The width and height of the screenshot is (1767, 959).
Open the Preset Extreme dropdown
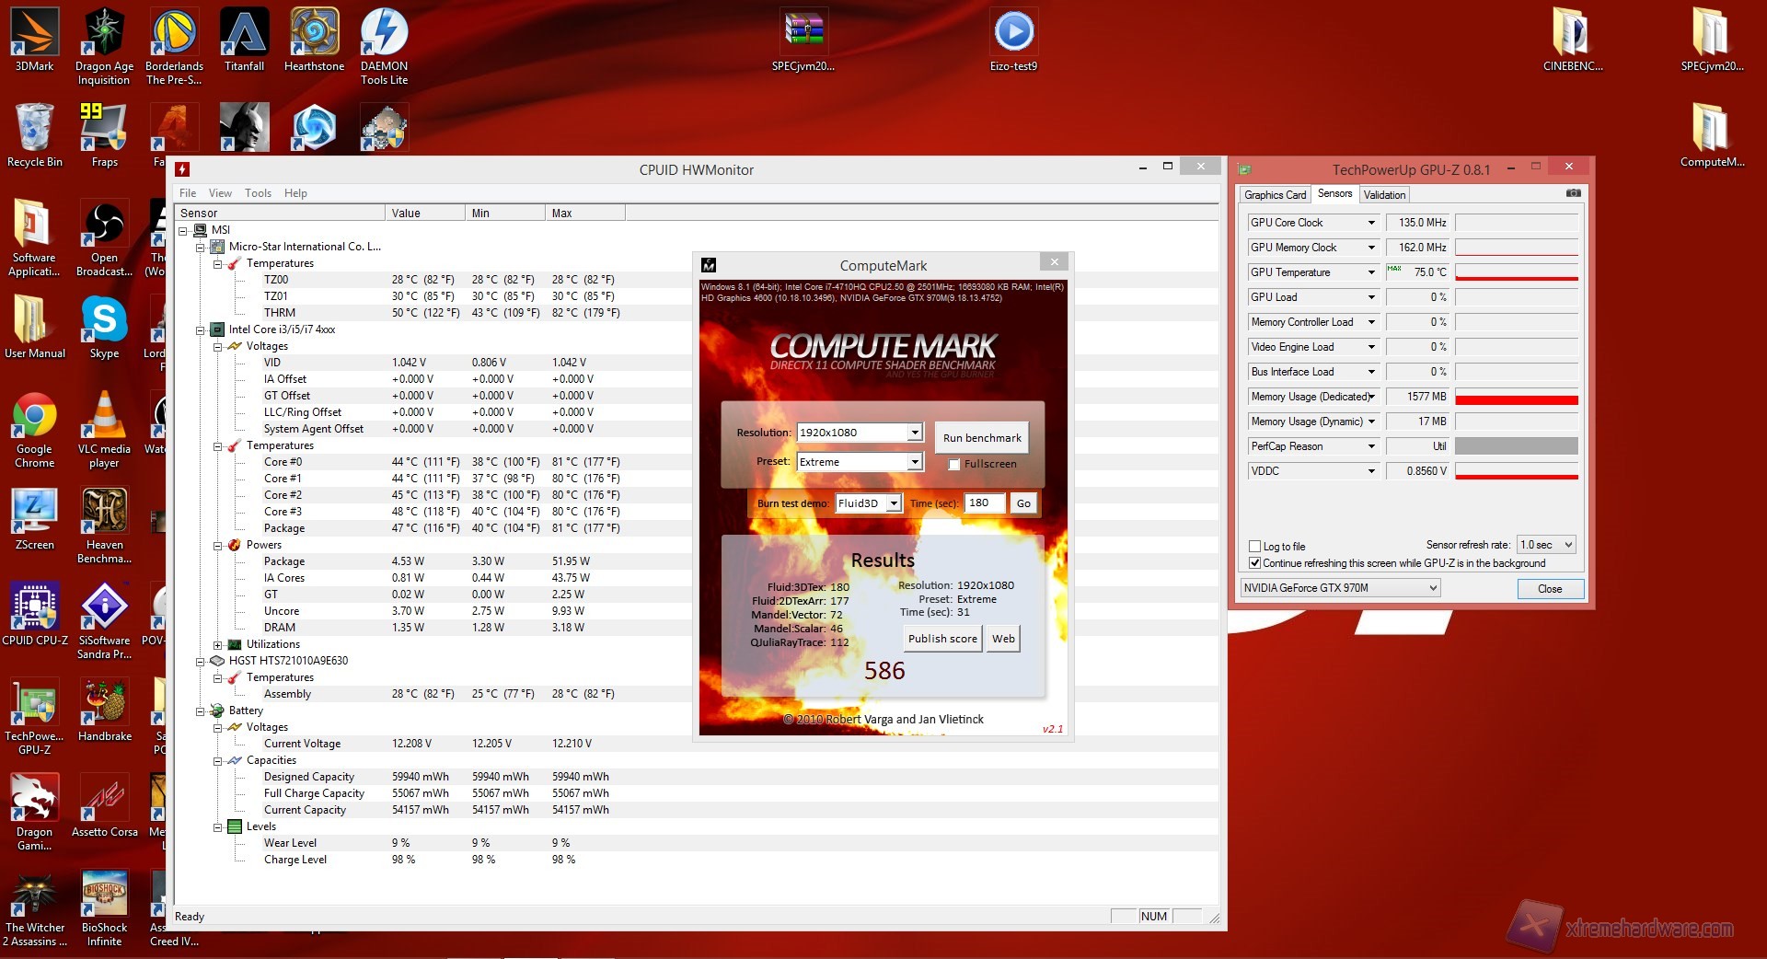[914, 462]
